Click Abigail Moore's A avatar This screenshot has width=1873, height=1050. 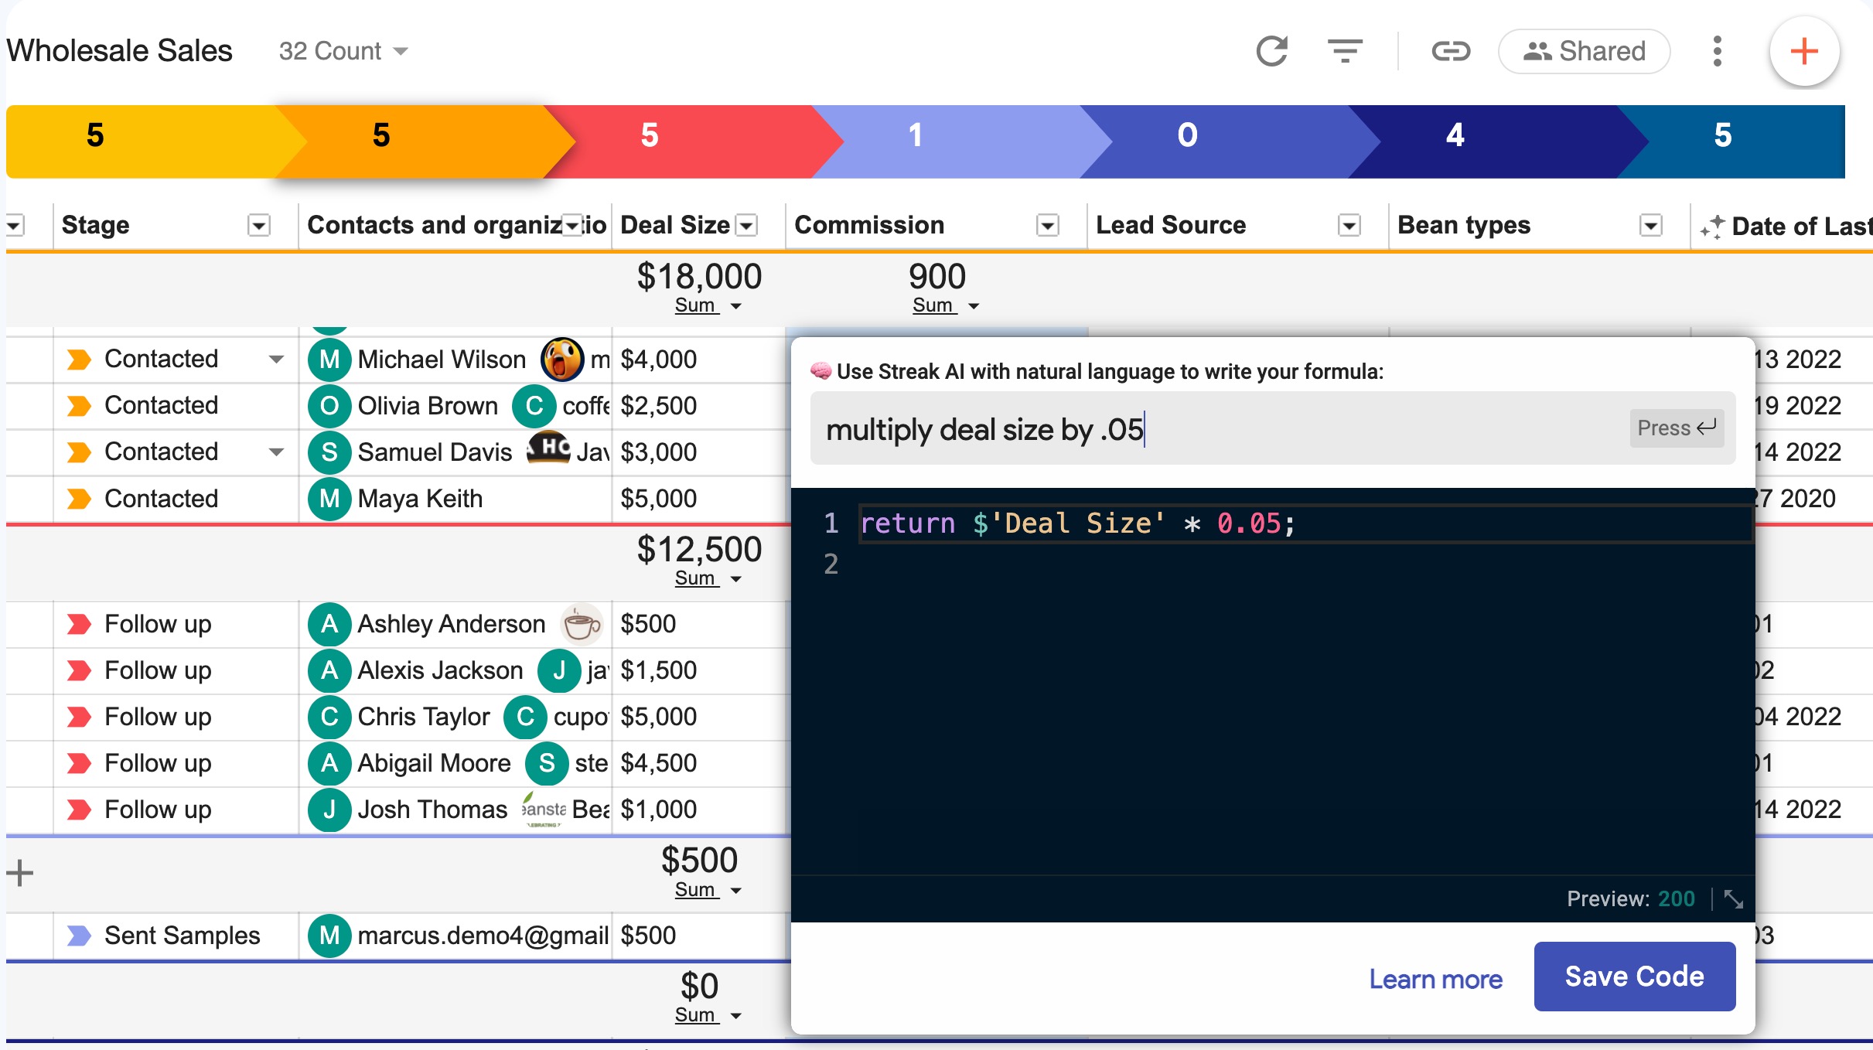tap(329, 763)
